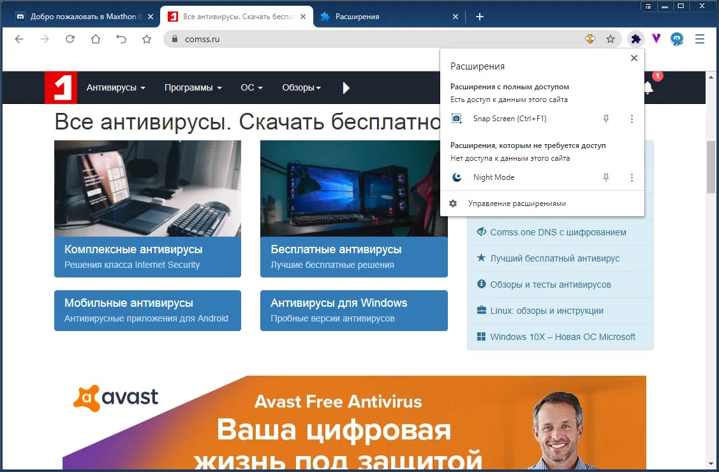Screen dimensions: 719x472
Task: Open more options for Night Mode
Action: coord(632,177)
